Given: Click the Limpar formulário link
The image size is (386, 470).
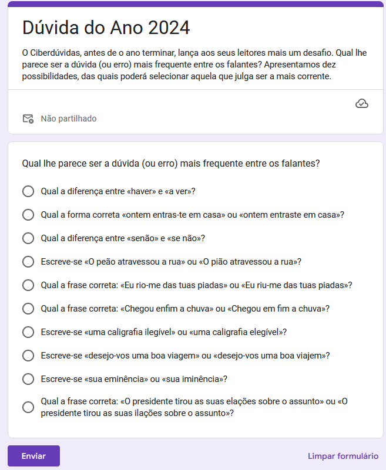Looking at the screenshot, I should pos(343,456).
